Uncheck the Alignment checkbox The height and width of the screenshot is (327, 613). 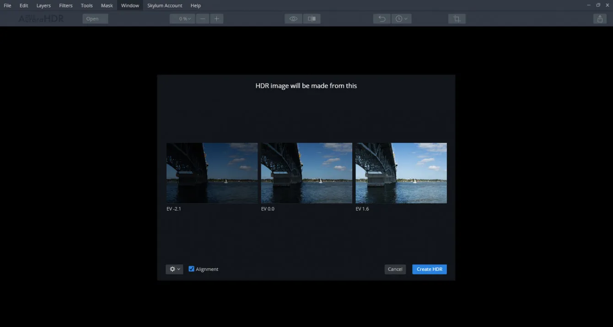192,269
